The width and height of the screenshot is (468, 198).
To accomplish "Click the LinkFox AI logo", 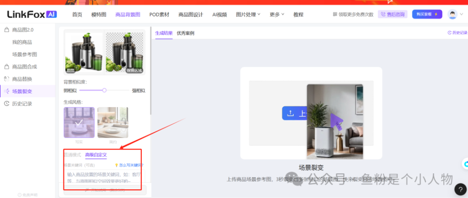I will coord(32,14).
